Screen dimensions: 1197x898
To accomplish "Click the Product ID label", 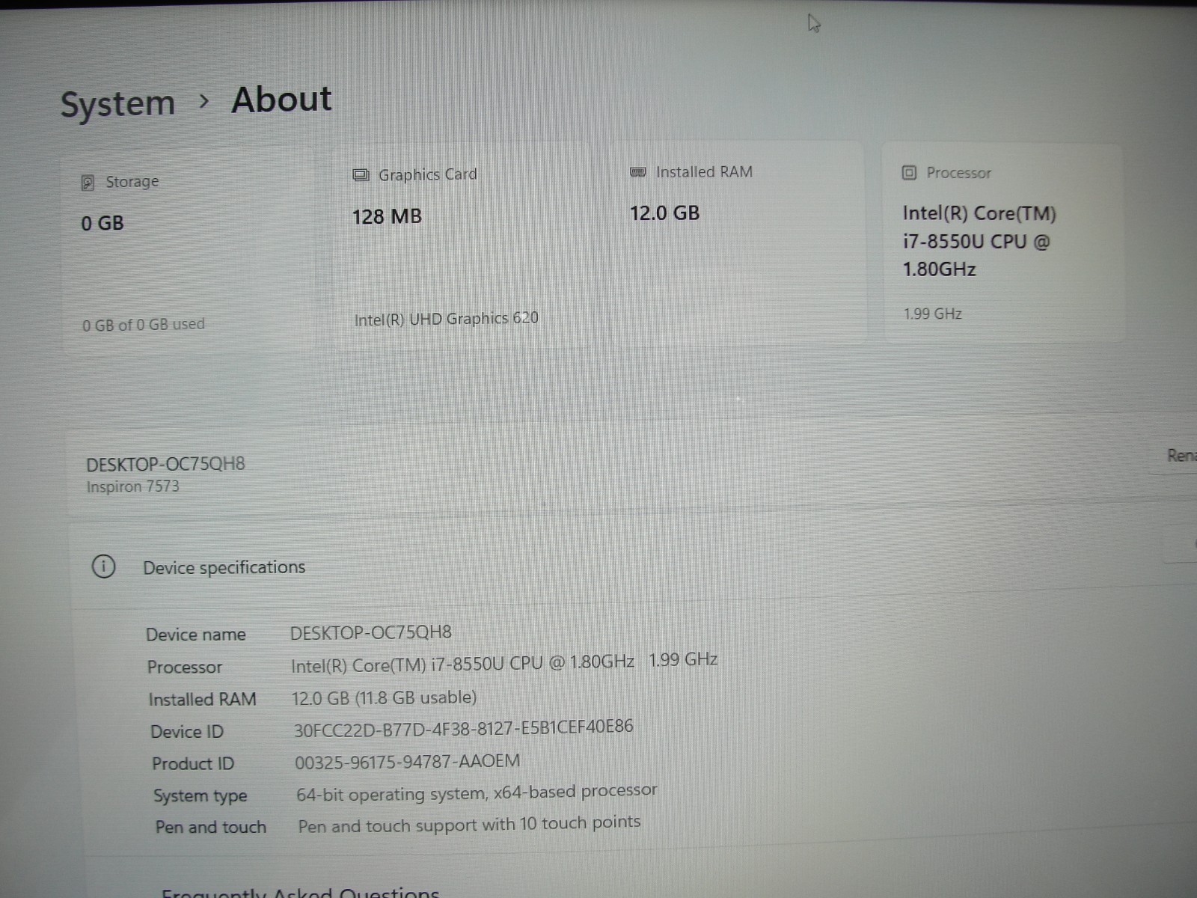I will point(193,763).
